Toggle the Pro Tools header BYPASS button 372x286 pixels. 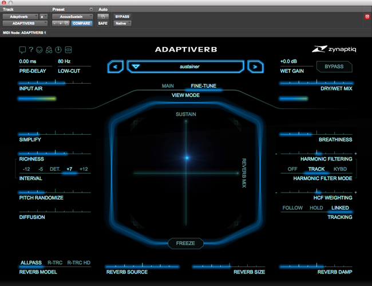pos(122,17)
